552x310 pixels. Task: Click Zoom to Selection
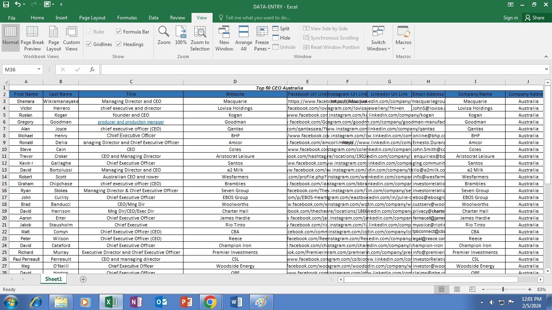coord(200,38)
